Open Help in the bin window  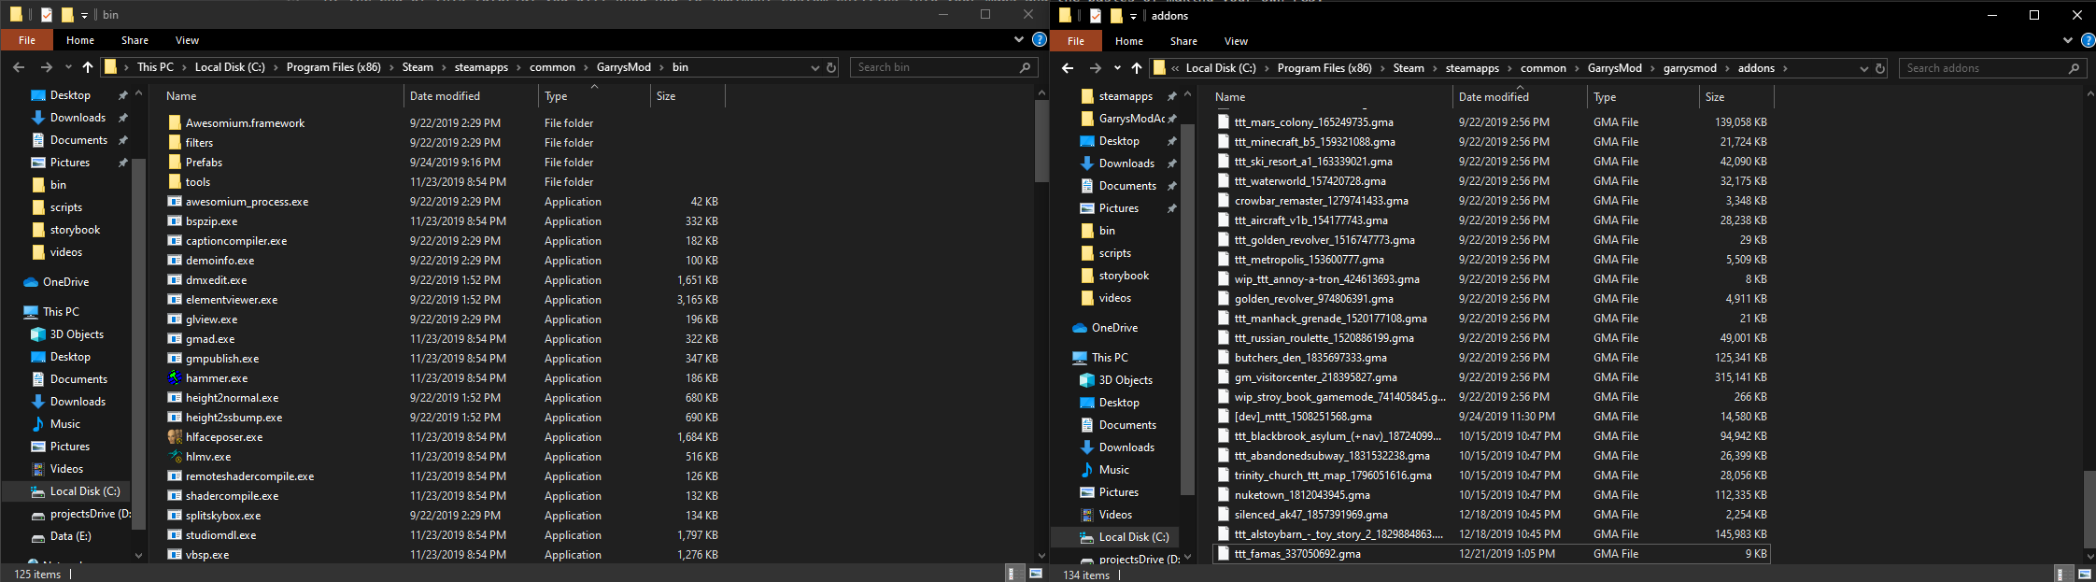pyautogui.click(x=1039, y=40)
